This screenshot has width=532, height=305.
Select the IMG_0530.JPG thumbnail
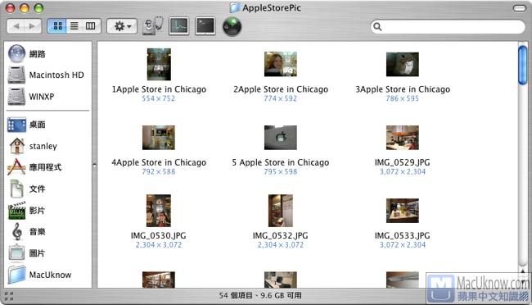click(159, 211)
